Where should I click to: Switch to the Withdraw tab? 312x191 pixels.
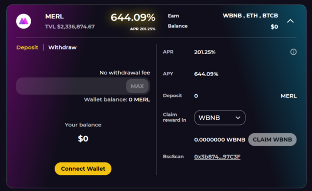(x=62, y=47)
